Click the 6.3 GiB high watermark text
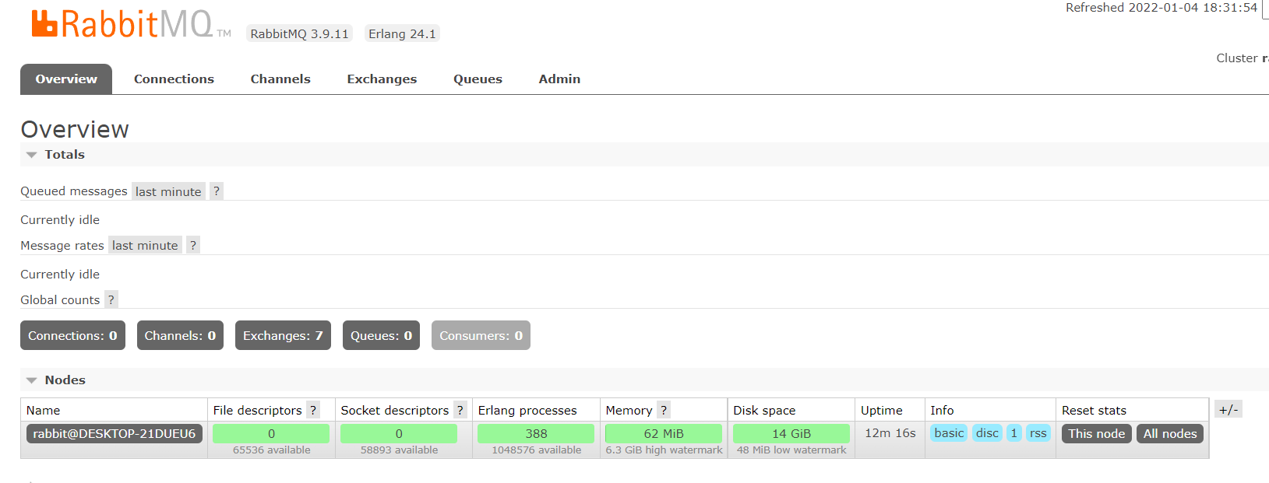This screenshot has width=1269, height=483. coord(664,450)
